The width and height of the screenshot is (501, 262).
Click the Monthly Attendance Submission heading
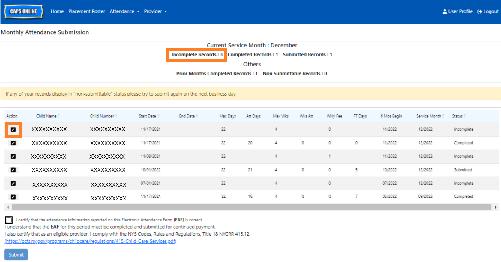[x=45, y=32]
